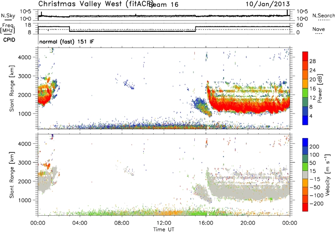Click the "28" label on the Power colorbar
The image size is (335, 232).
click(312, 61)
